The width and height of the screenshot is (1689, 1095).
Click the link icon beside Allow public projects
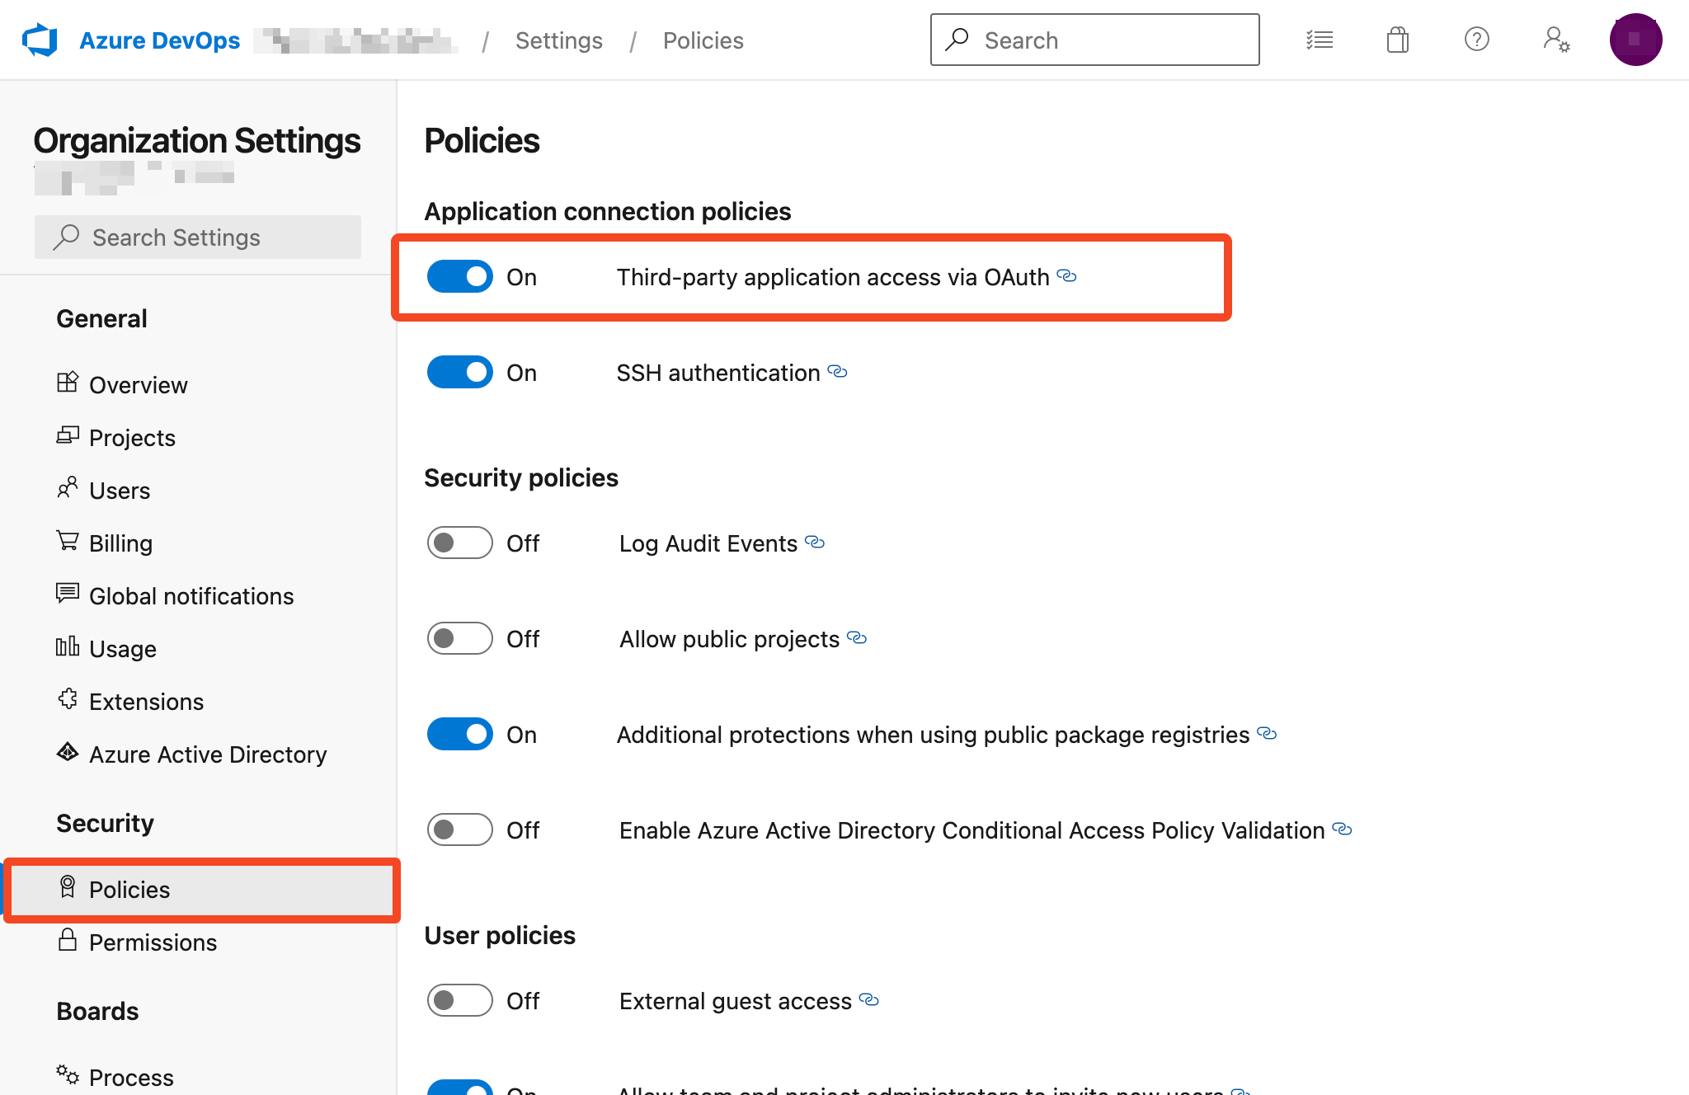[857, 637]
